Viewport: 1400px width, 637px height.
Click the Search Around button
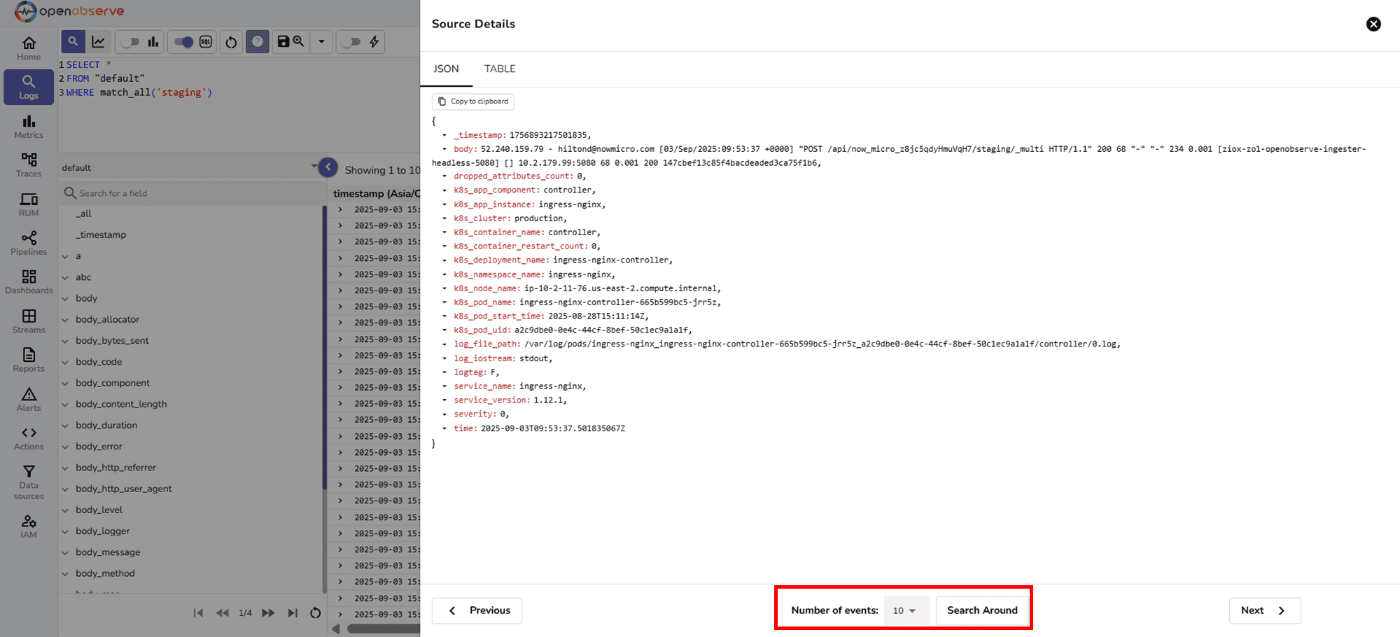click(x=982, y=610)
